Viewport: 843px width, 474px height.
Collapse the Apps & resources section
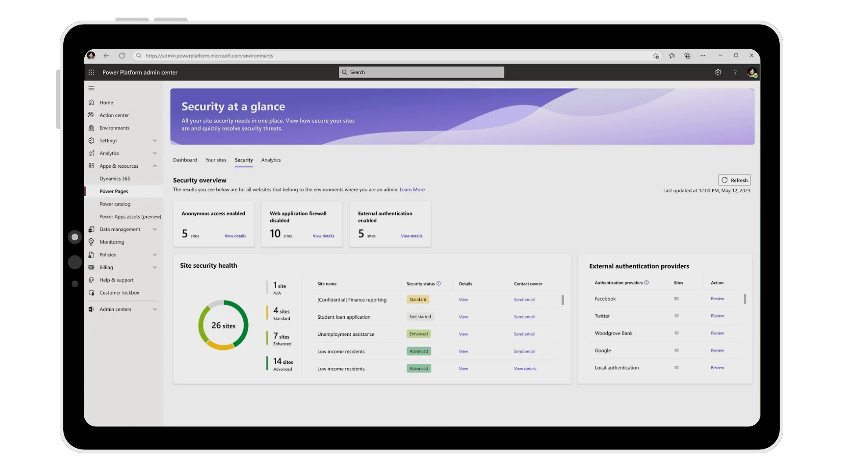click(155, 166)
